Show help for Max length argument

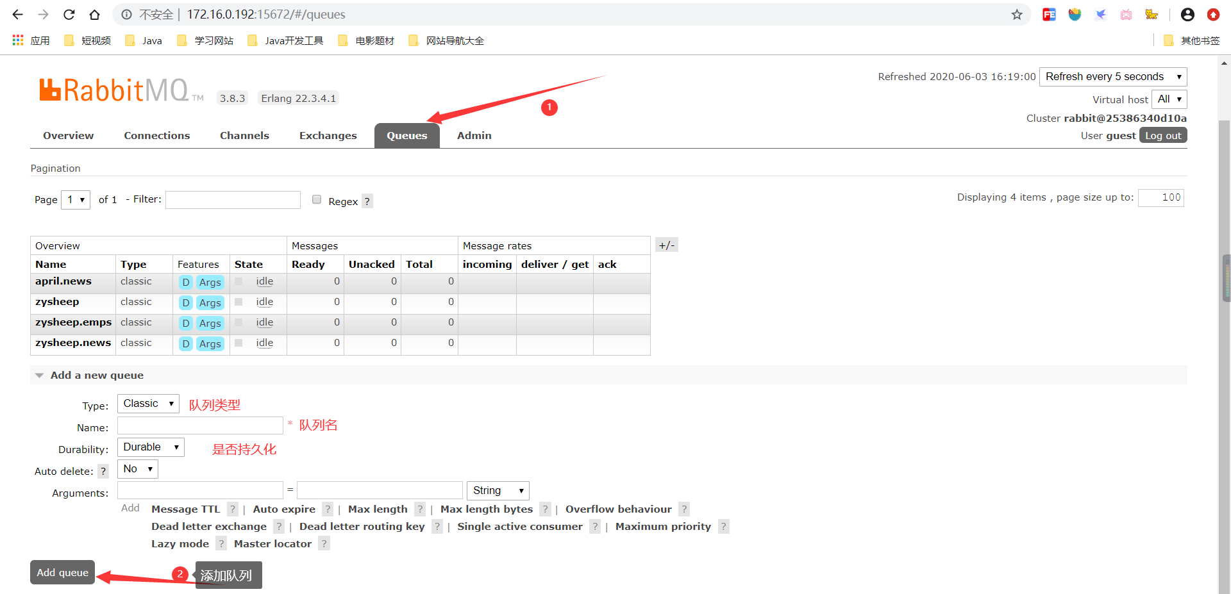[420, 509]
